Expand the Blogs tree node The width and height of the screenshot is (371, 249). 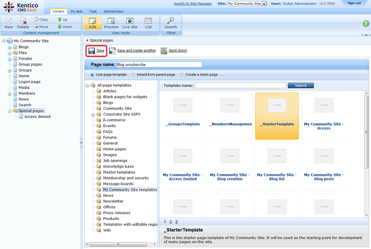(x=10, y=47)
